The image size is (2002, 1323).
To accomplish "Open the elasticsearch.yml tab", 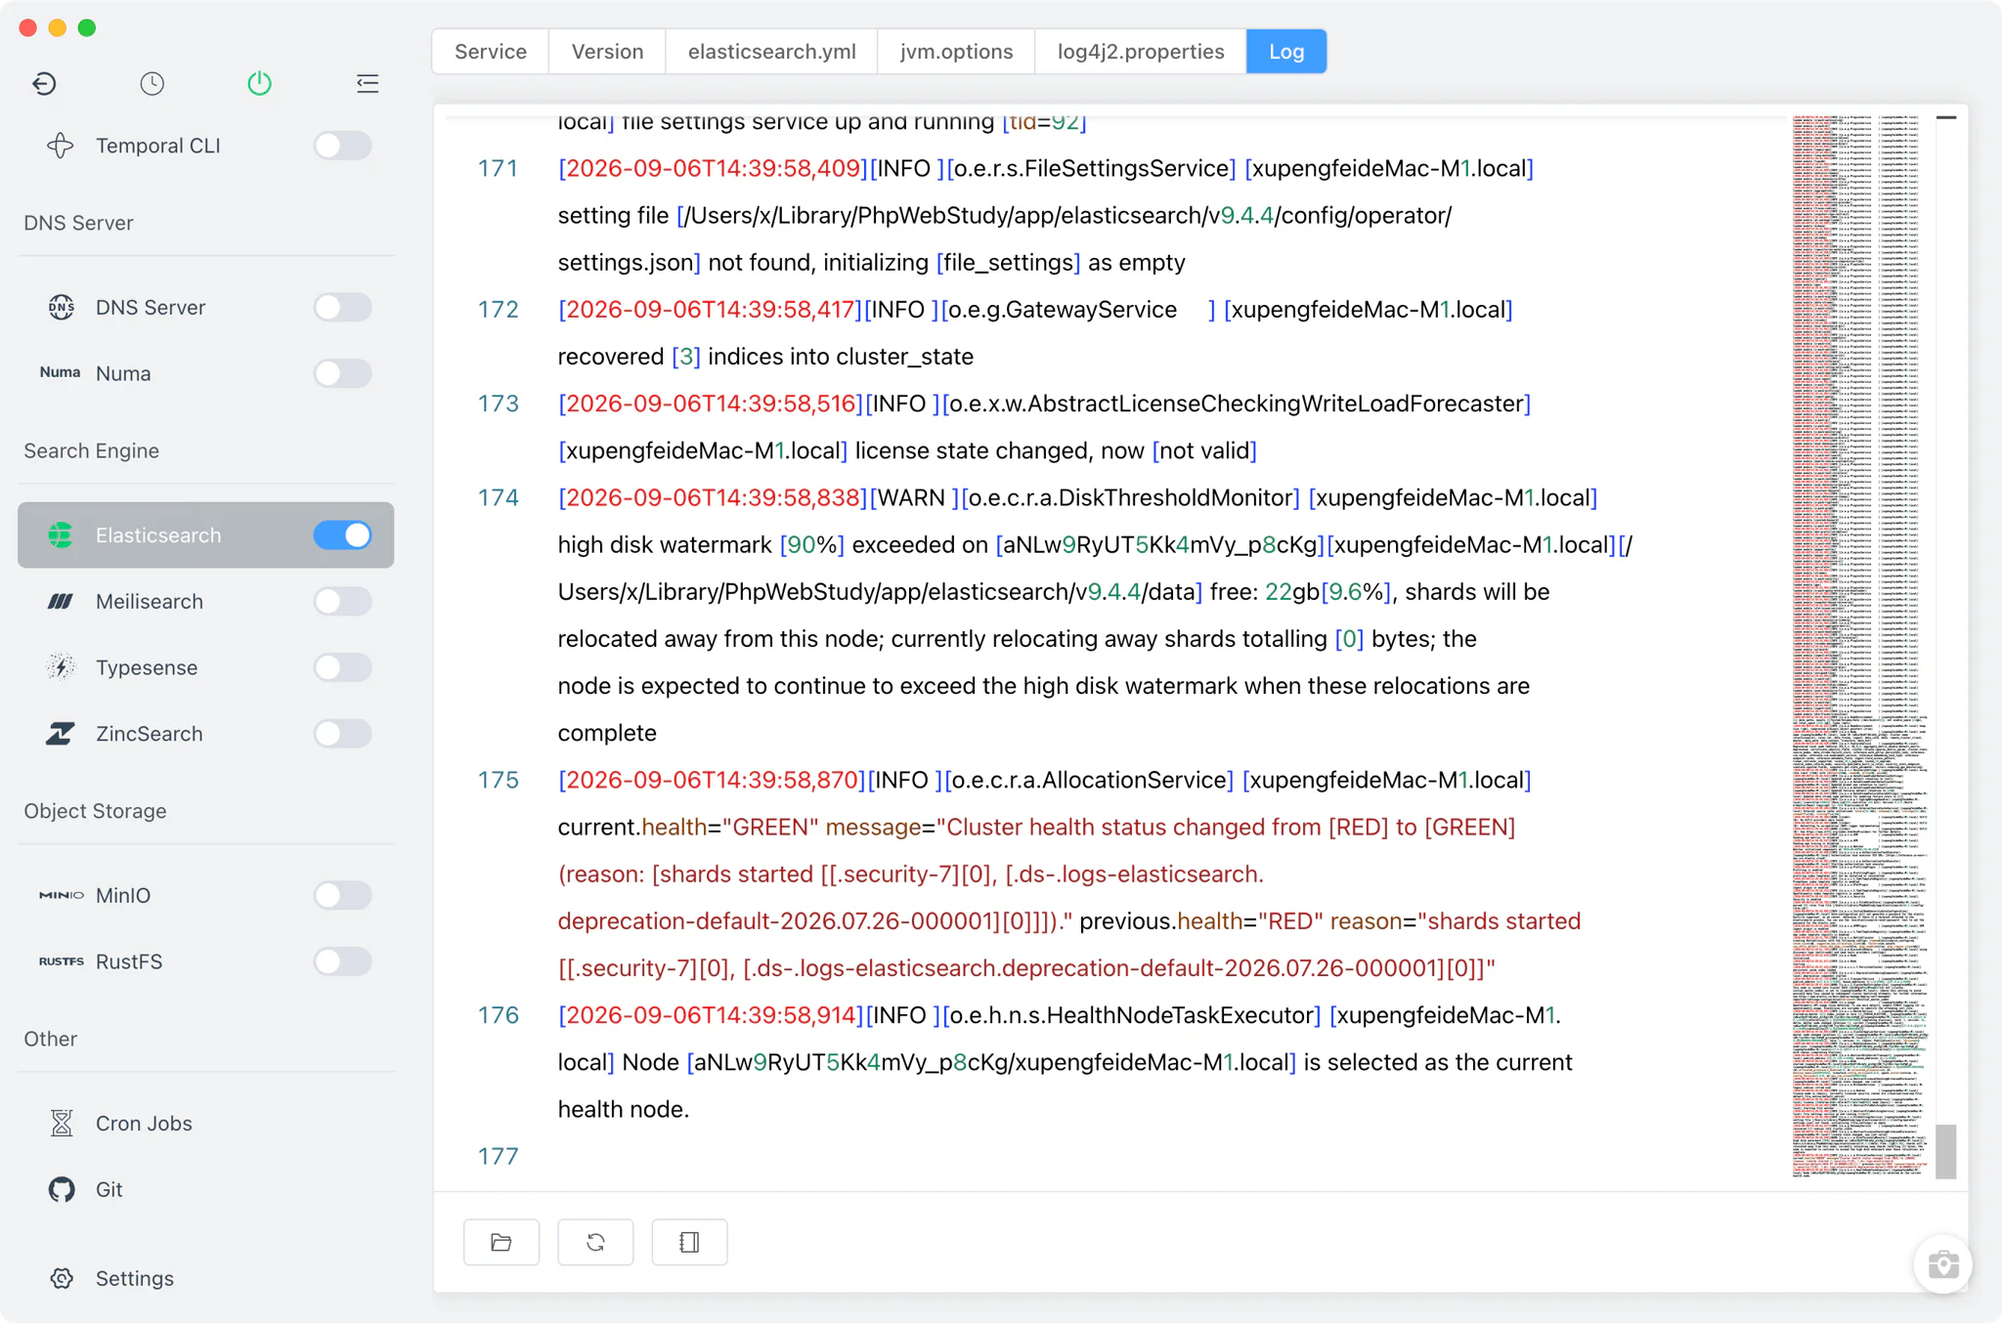I will pyautogui.click(x=771, y=51).
